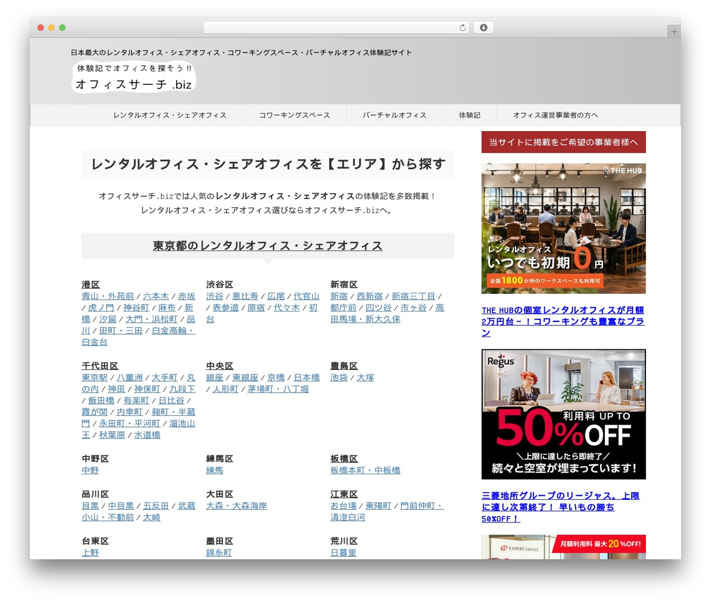711x602 pixels.
Task: Focus the browser address bar
Action: (x=337, y=28)
